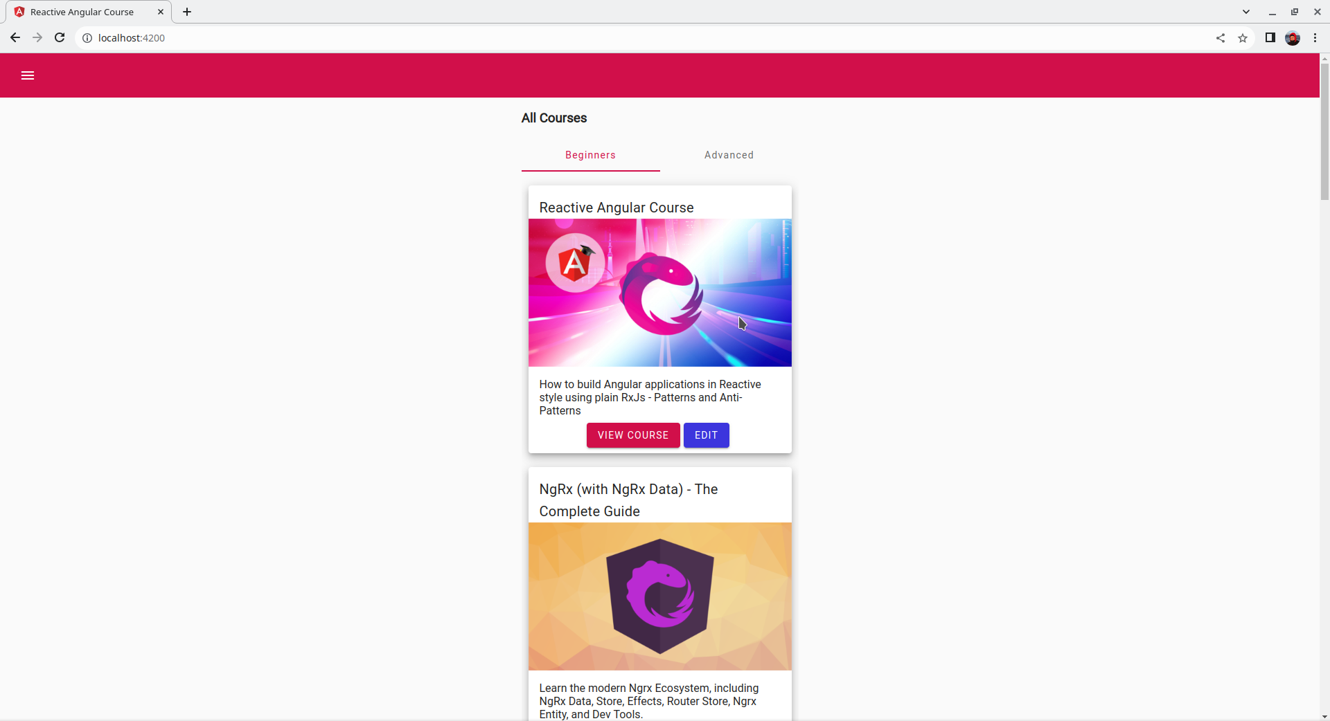Share this page from the address bar

click(1221, 38)
